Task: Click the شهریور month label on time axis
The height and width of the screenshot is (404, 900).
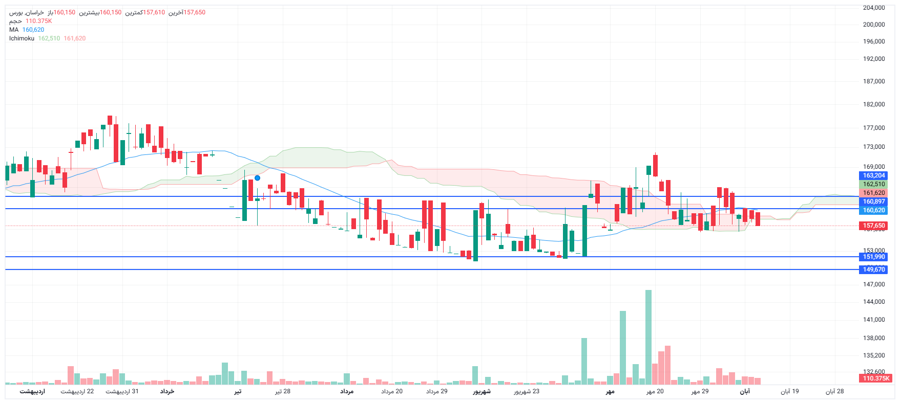Action: [x=482, y=391]
